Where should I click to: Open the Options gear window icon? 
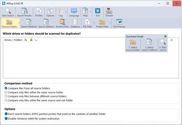[50, 11]
